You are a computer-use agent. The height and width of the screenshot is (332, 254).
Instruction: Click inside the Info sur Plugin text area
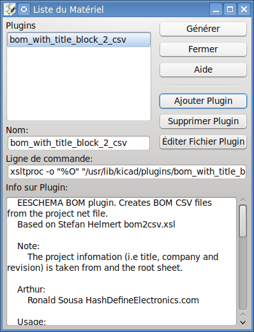point(121,261)
